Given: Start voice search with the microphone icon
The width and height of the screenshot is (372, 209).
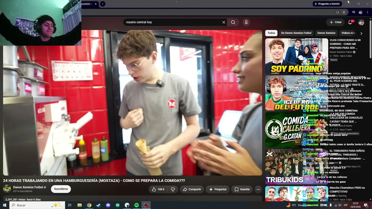Looking at the screenshot, I should (246, 22).
